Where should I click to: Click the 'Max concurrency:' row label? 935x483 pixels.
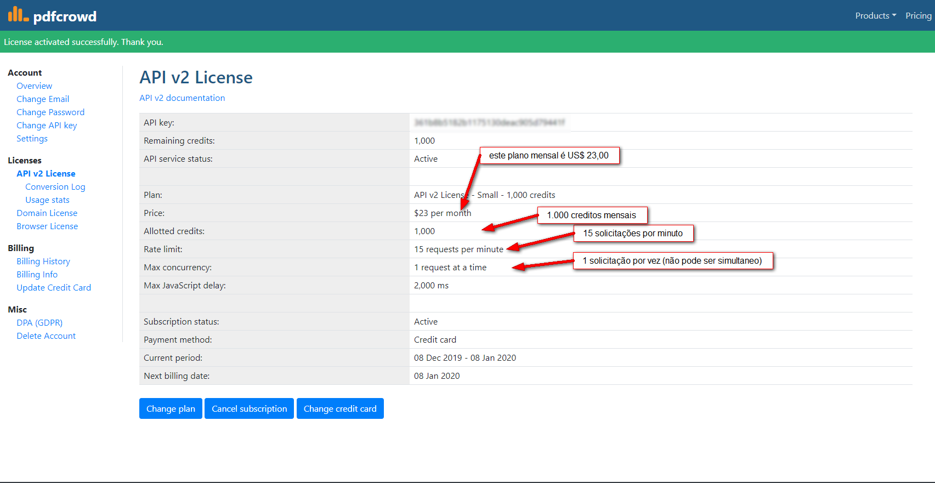coord(178,268)
